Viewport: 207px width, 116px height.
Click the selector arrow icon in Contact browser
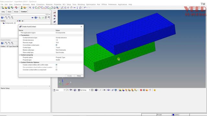click(x=40, y=18)
